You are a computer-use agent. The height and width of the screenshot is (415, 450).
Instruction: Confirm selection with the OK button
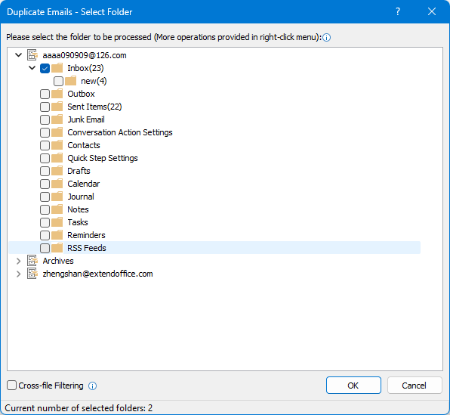[x=353, y=386]
